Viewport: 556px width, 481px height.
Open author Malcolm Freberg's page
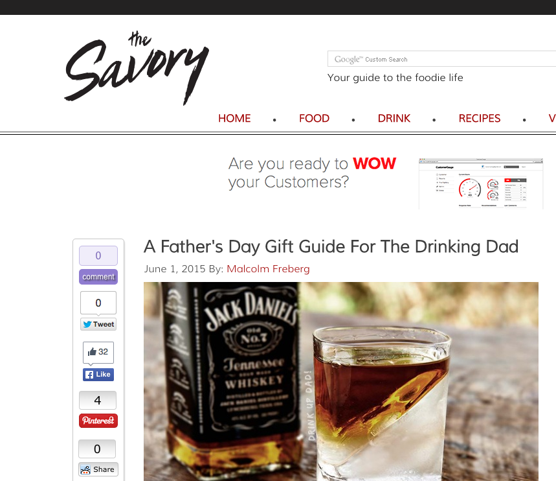pyautogui.click(x=268, y=269)
